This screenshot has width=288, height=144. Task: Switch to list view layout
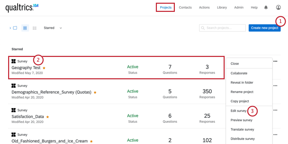click(x=35, y=28)
